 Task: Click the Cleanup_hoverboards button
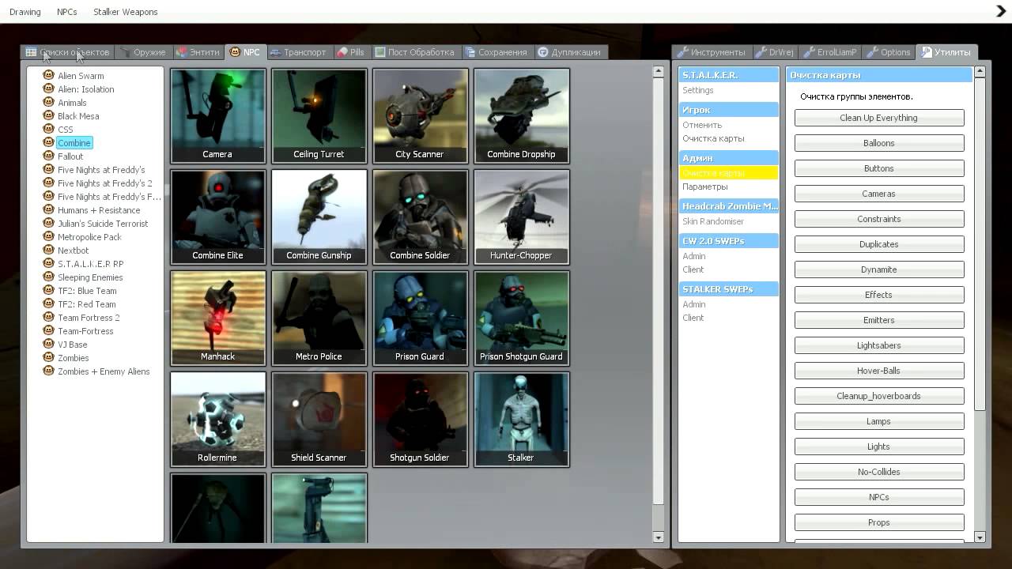(879, 396)
